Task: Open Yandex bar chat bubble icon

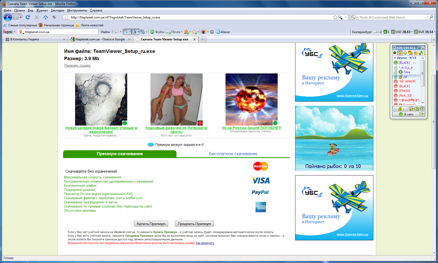Action: 116,32
